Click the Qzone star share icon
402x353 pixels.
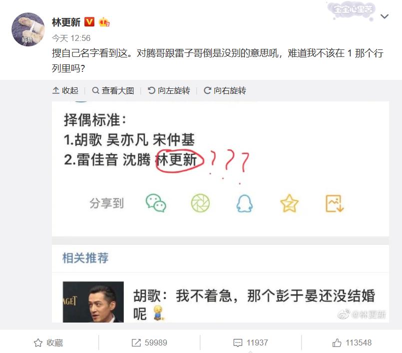(x=290, y=203)
